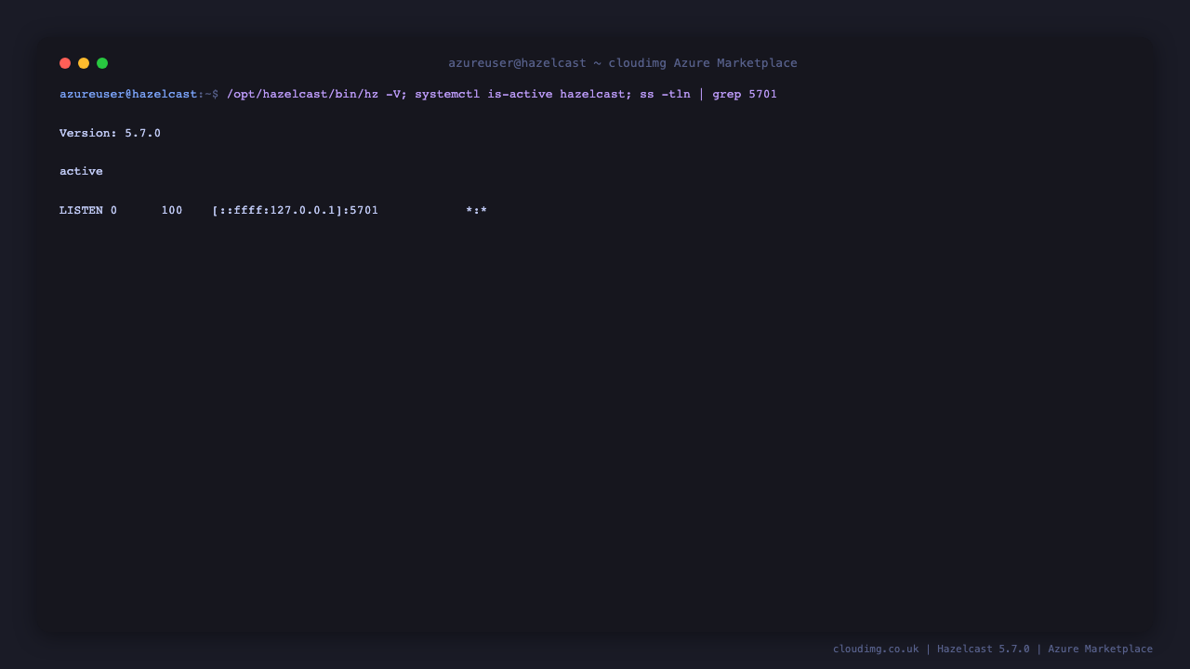
Task: Click the command text '/opt/hazelcast/bin/hz -V;'
Action: click(317, 94)
